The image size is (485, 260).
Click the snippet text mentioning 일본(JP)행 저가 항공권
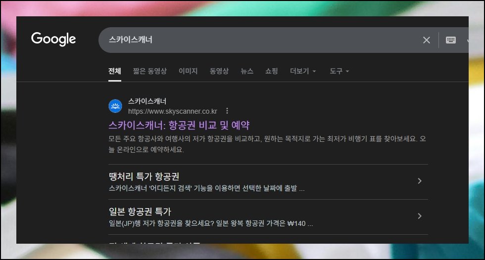[211, 223]
